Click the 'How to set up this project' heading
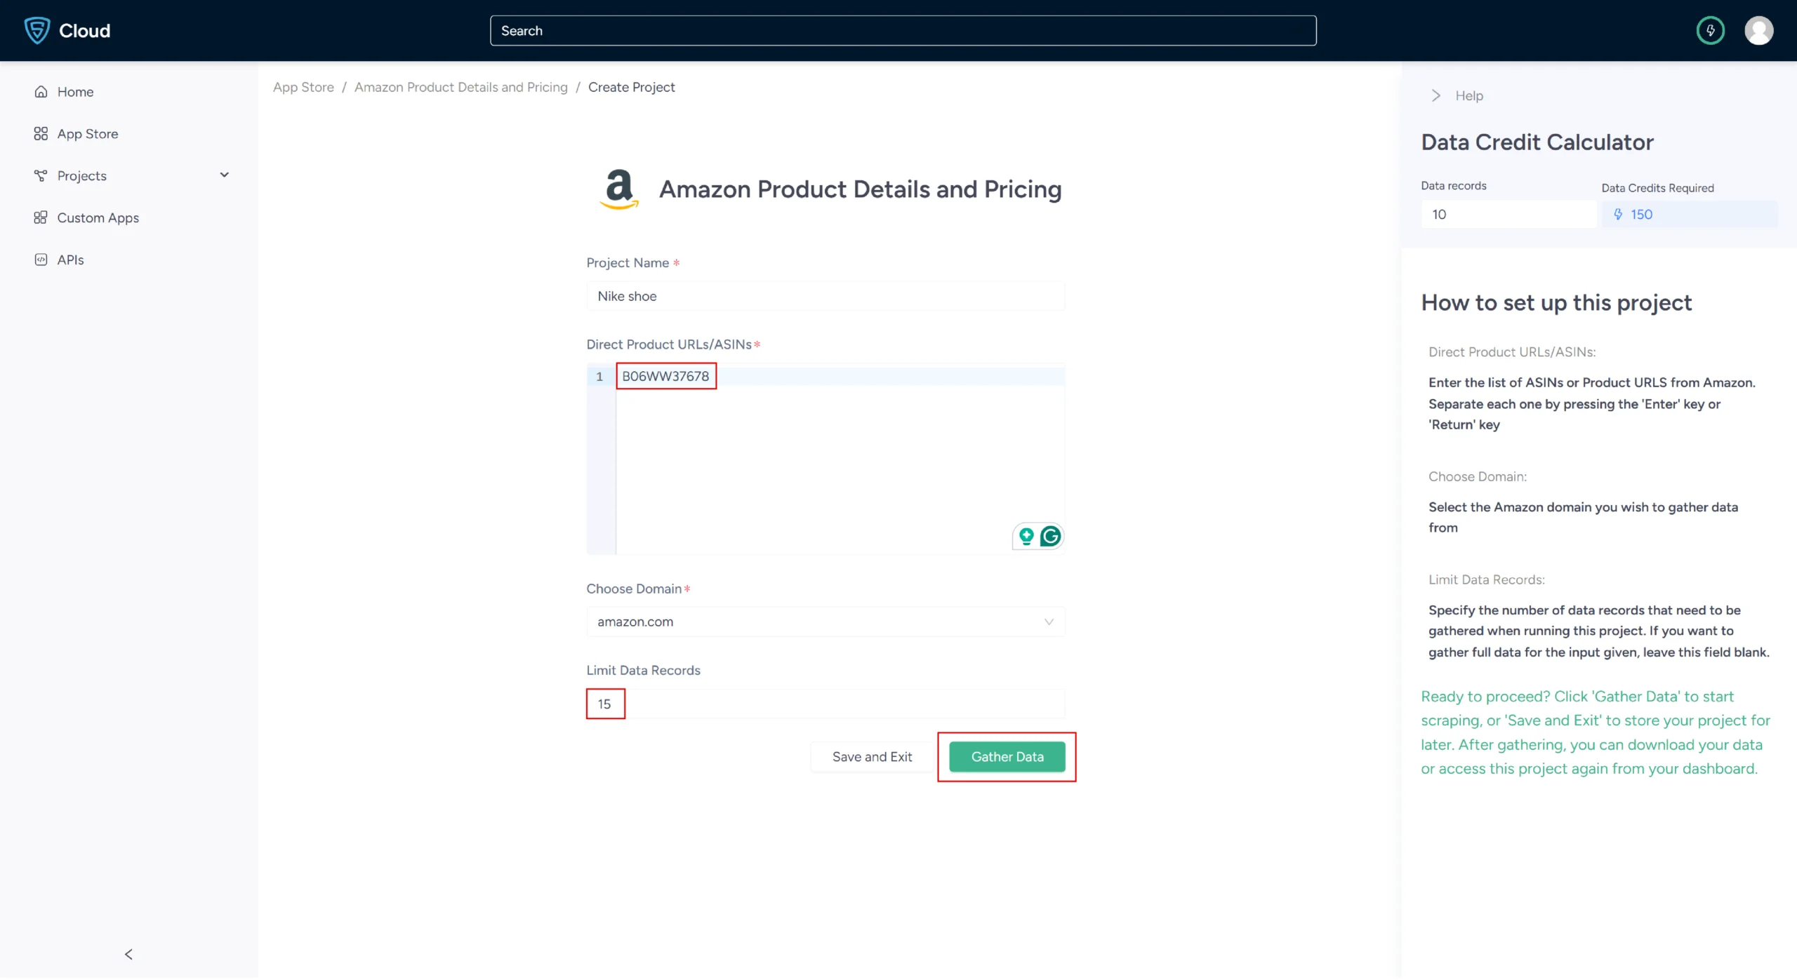The height and width of the screenshot is (980, 1797). [1556, 303]
